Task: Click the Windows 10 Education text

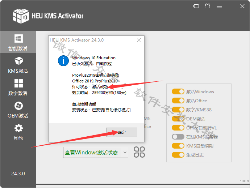Action: pos(94,58)
